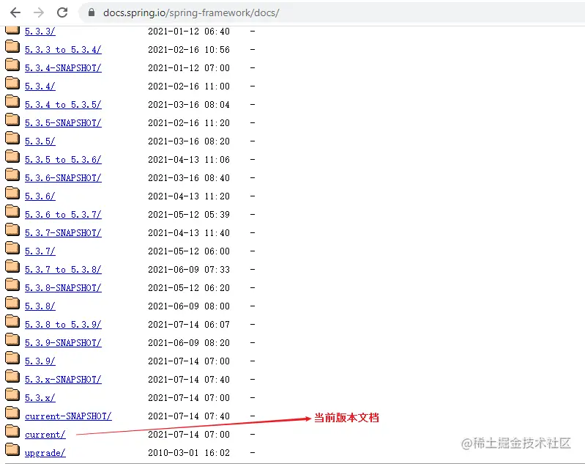Screen dimensions: 585x464
Task: Click the folder icon beside 5.3.5 to 5.3.6/
Action: click(12, 156)
